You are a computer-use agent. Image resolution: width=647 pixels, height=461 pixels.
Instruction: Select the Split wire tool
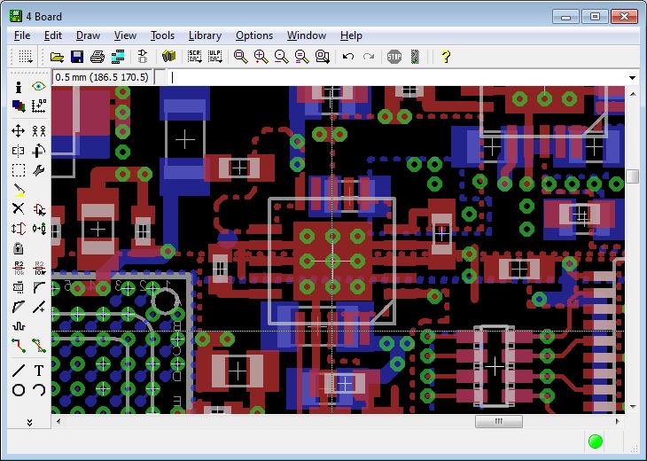(18, 307)
